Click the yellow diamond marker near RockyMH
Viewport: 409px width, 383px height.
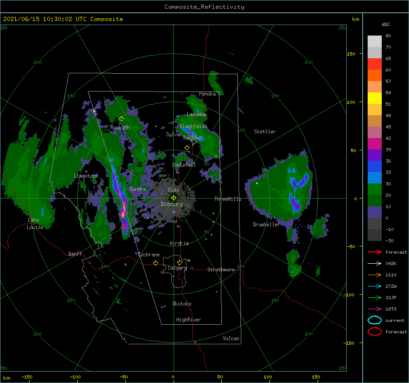tap(121, 119)
